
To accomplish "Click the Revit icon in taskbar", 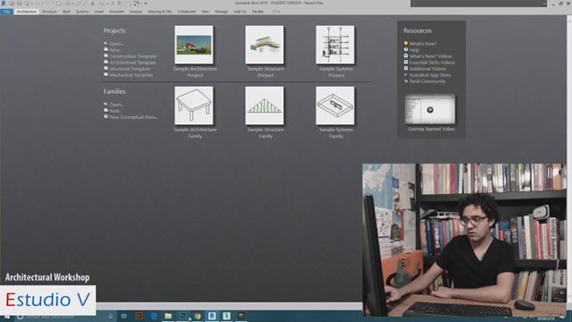I will (x=212, y=316).
